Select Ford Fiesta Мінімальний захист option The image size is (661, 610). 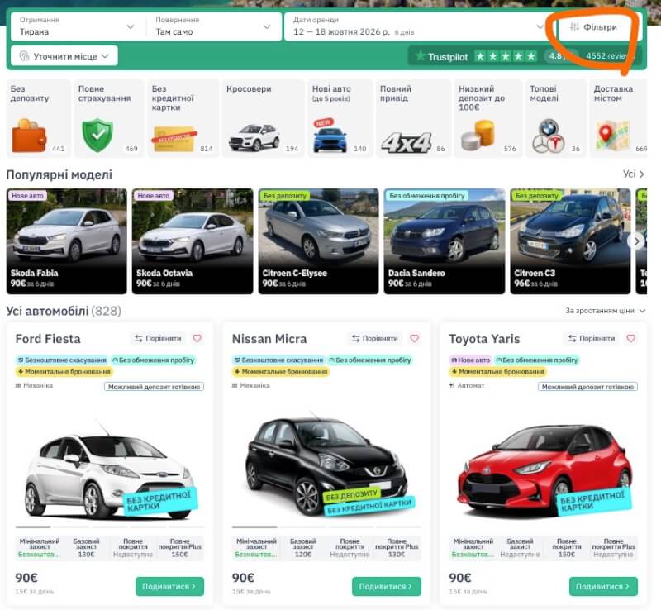[39, 547]
